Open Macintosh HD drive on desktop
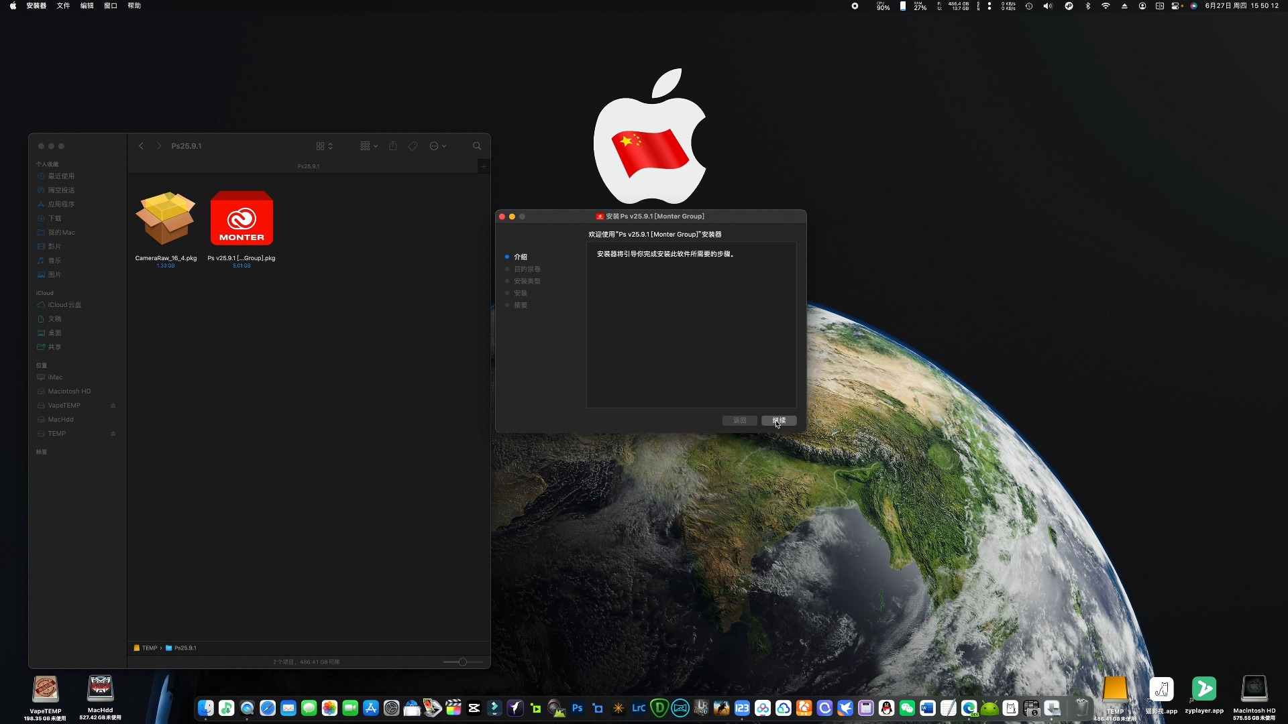The image size is (1288, 724). pyautogui.click(x=1254, y=697)
